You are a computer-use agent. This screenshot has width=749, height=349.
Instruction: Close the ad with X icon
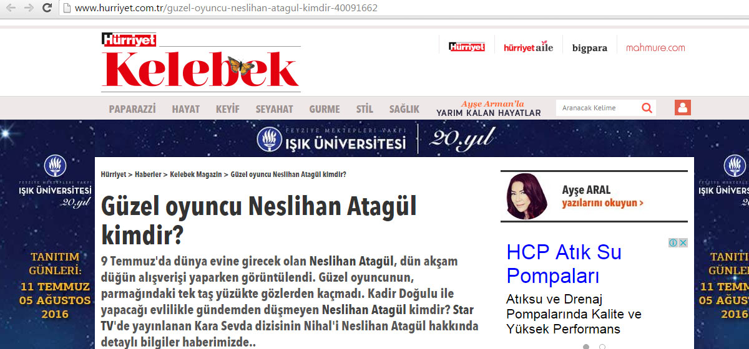[x=683, y=243]
